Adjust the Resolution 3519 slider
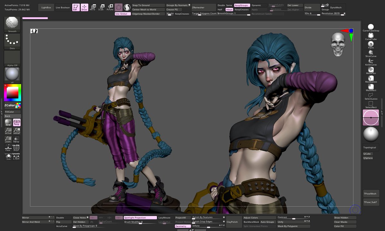Image resolution: width=385 pixels, height=231 pixels. click(x=333, y=14)
